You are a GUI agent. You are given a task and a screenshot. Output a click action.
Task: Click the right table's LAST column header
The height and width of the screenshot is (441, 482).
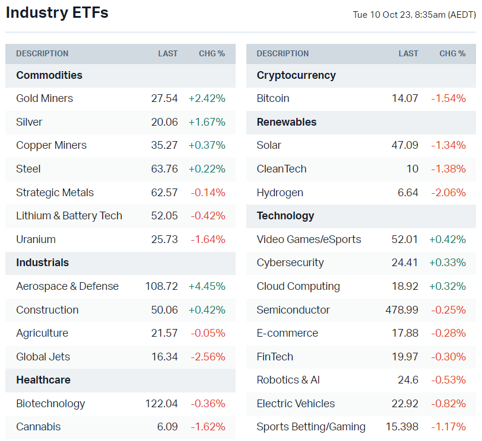408,53
